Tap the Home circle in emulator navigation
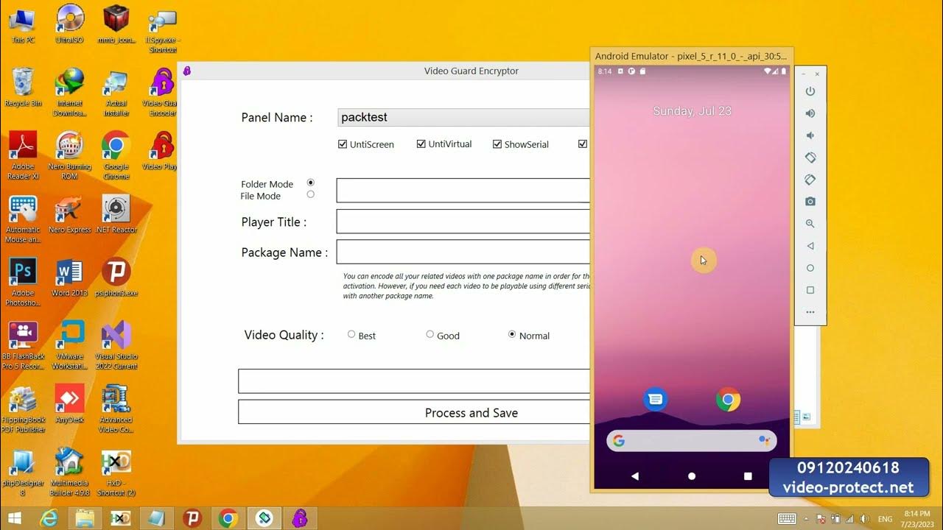This screenshot has height=530, width=943. click(691, 476)
